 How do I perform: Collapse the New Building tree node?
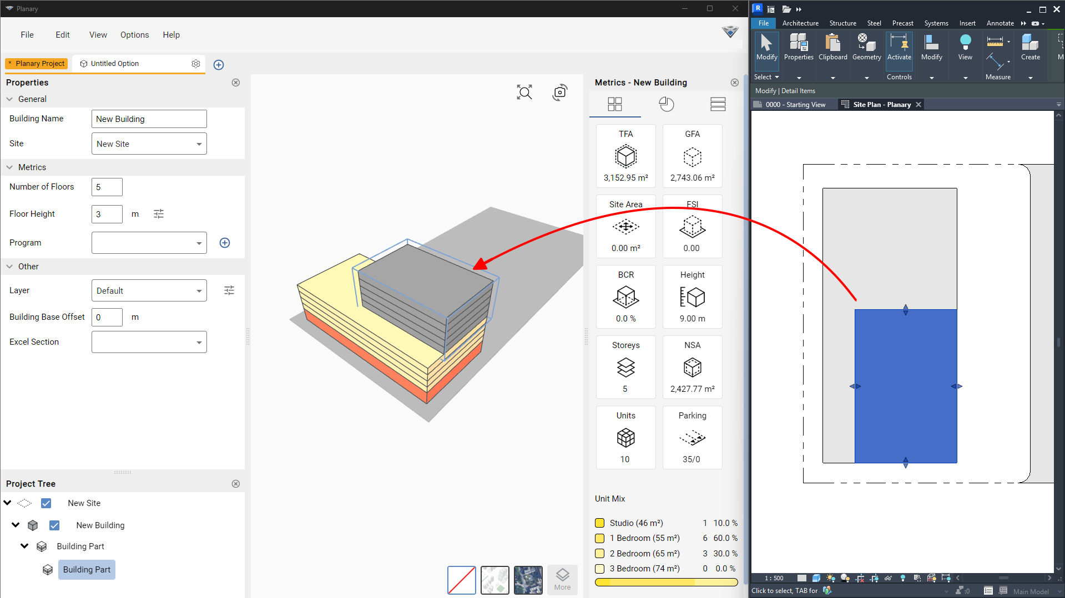pos(16,525)
